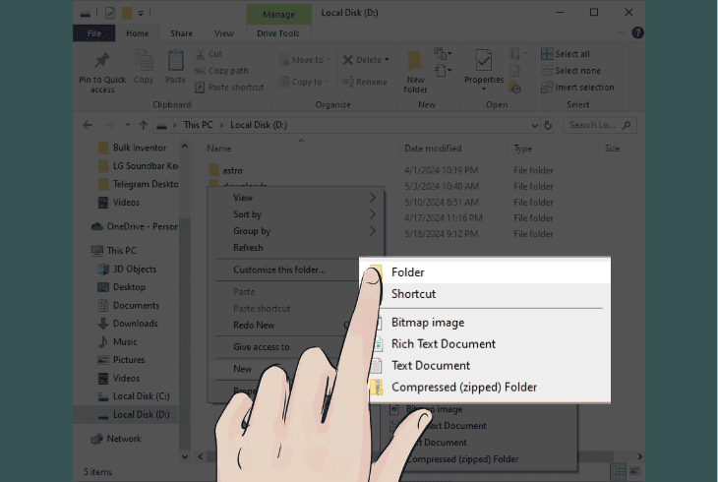The height and width of the screenshot is (482, 718).
Task: Click Refresh in the context menu
Action: [x=296, y=248]
